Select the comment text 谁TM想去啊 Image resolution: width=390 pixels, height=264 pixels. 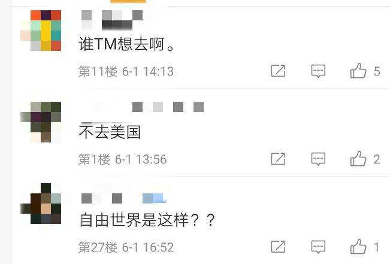(126, 44)
